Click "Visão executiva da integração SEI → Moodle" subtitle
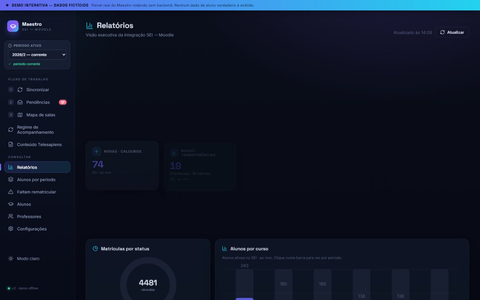The height and width of the screenshot is (300, 480). tap(130, 35)
